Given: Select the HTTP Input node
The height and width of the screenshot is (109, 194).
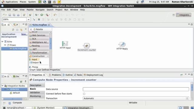Looking at the screenshot, I should tap(65, 45).
